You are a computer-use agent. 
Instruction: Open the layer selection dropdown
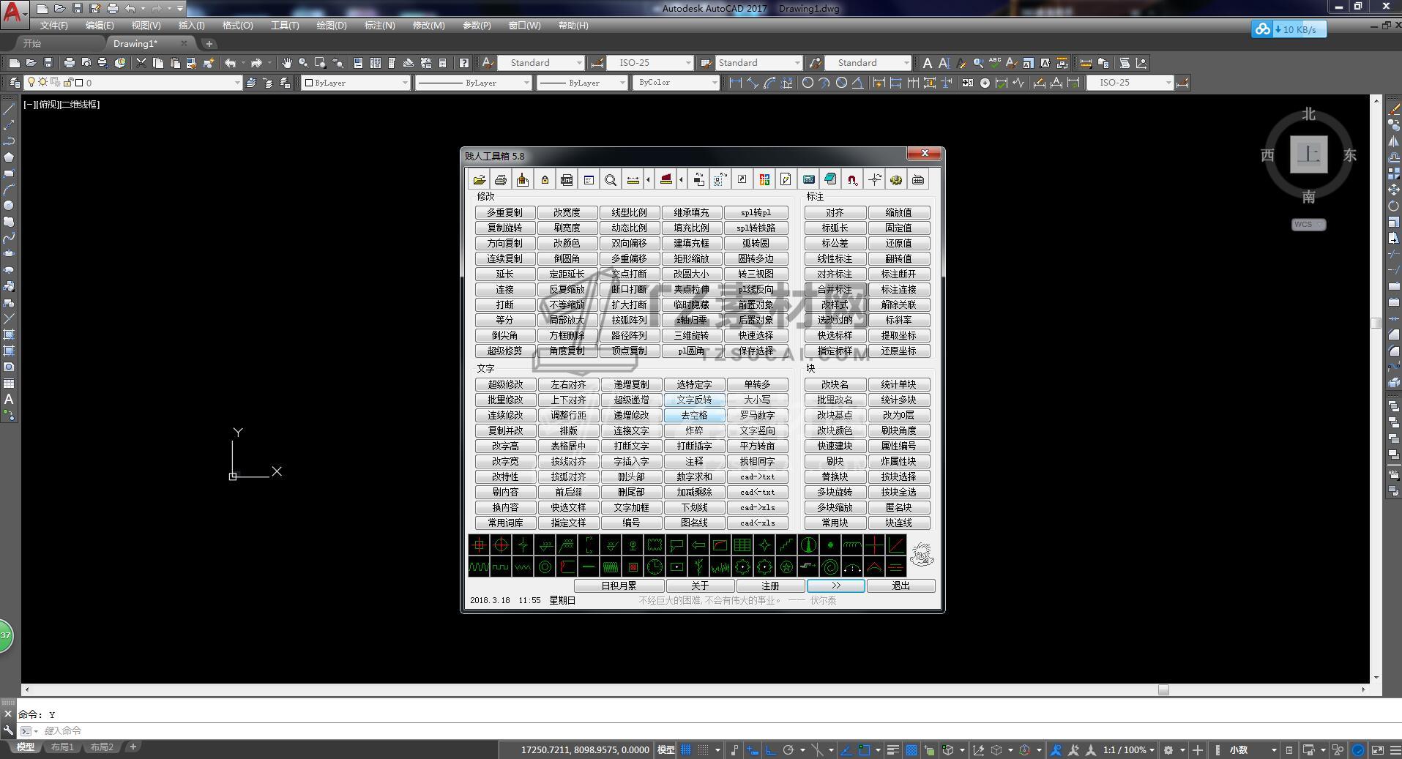tap(236, 83)
